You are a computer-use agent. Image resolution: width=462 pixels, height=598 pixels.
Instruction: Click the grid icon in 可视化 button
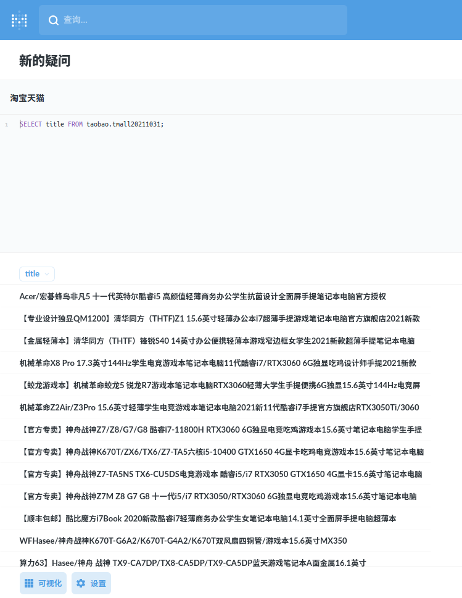pyautogui.click(x=29, y=583)
